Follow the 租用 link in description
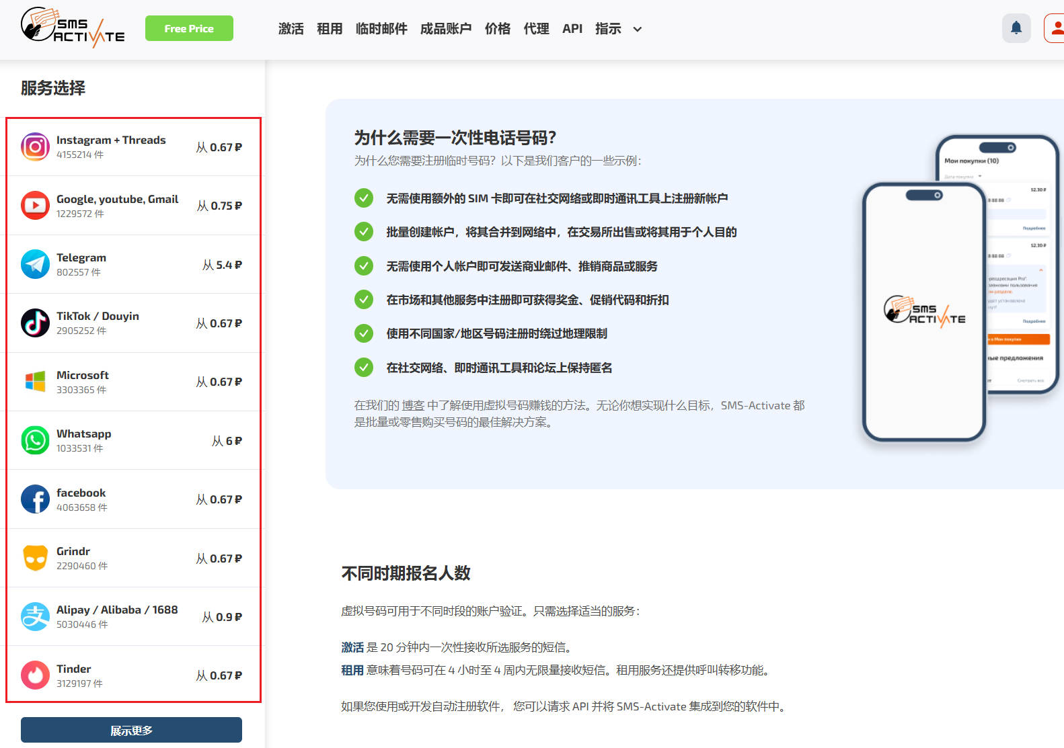1064x748 pixels. click(x=352, y=670)
